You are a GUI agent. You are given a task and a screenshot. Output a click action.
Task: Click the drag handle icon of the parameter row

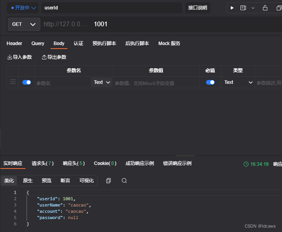(x=13, y=82)
